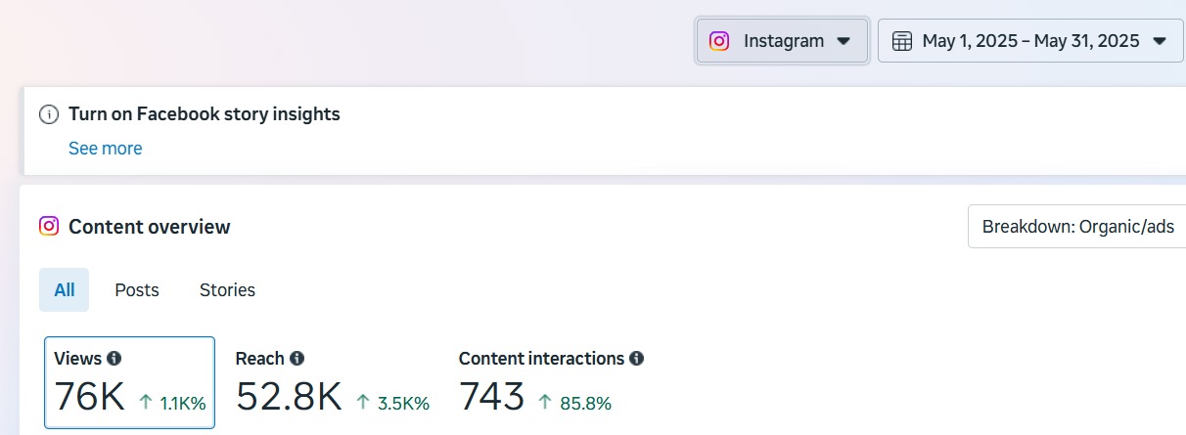
Task: Switch to the Stories tab
Action: pyautogui.click(x=227, y=290)
